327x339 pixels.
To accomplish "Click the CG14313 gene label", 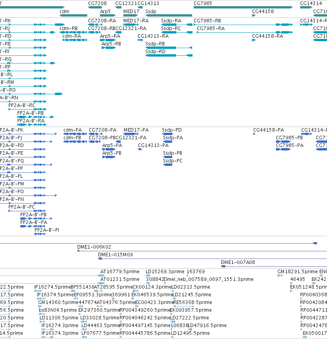I will (x=148, y=3).
